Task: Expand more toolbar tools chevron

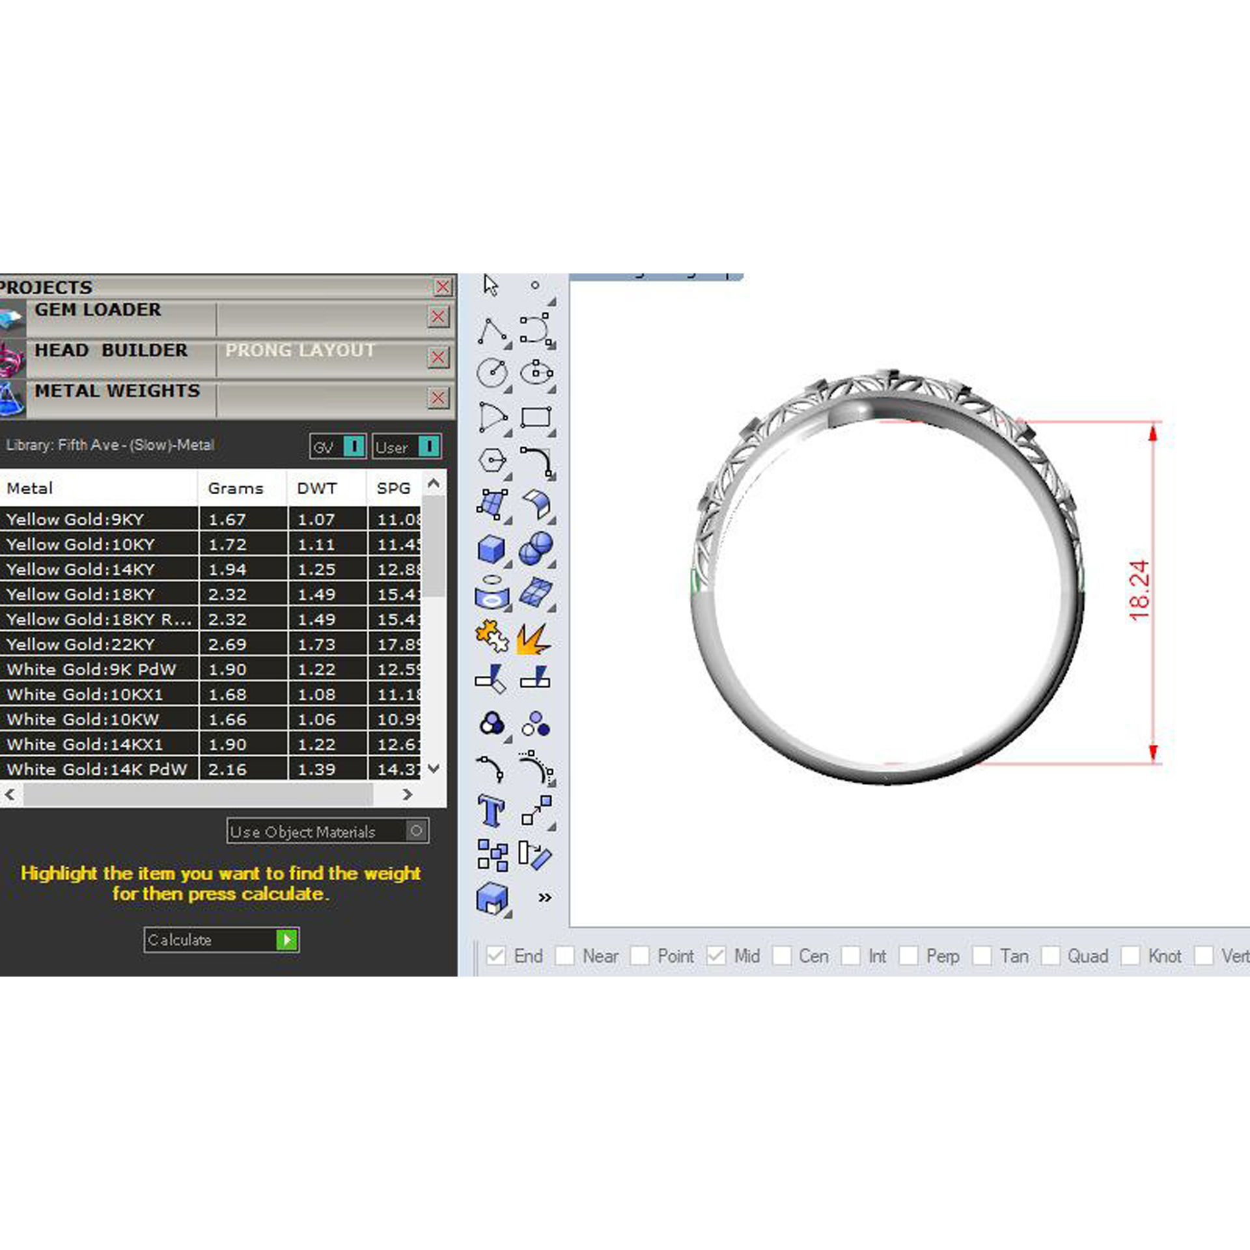Action: pyautogui.click(x=545, y=898)
